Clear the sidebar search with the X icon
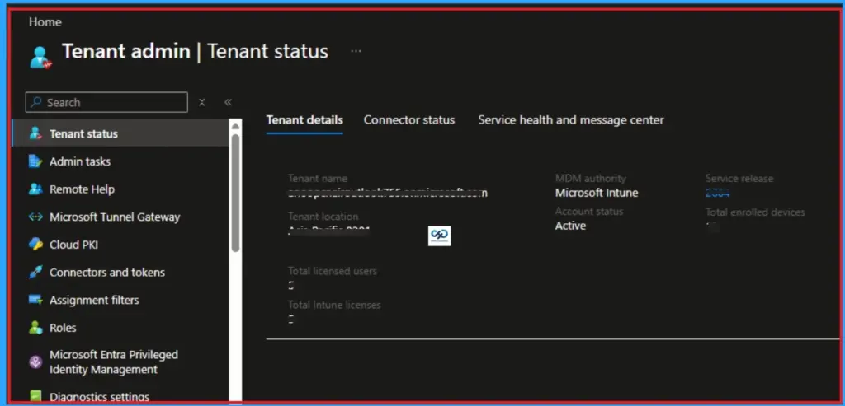 [201, 102]
